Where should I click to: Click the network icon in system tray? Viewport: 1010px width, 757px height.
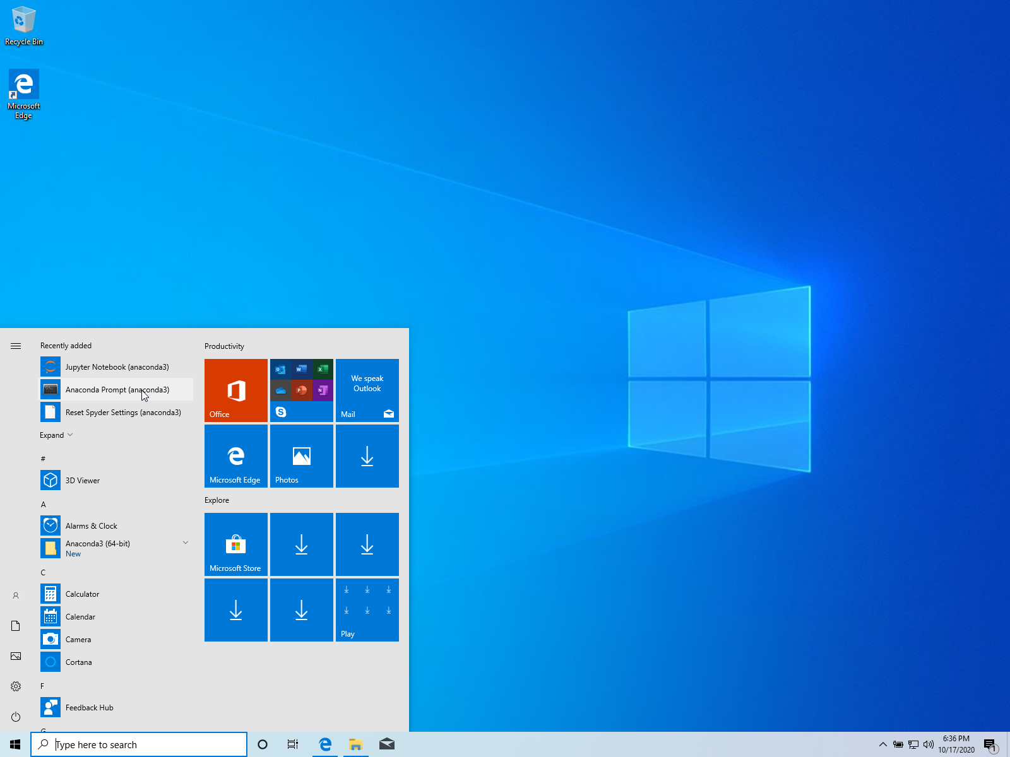913,744
